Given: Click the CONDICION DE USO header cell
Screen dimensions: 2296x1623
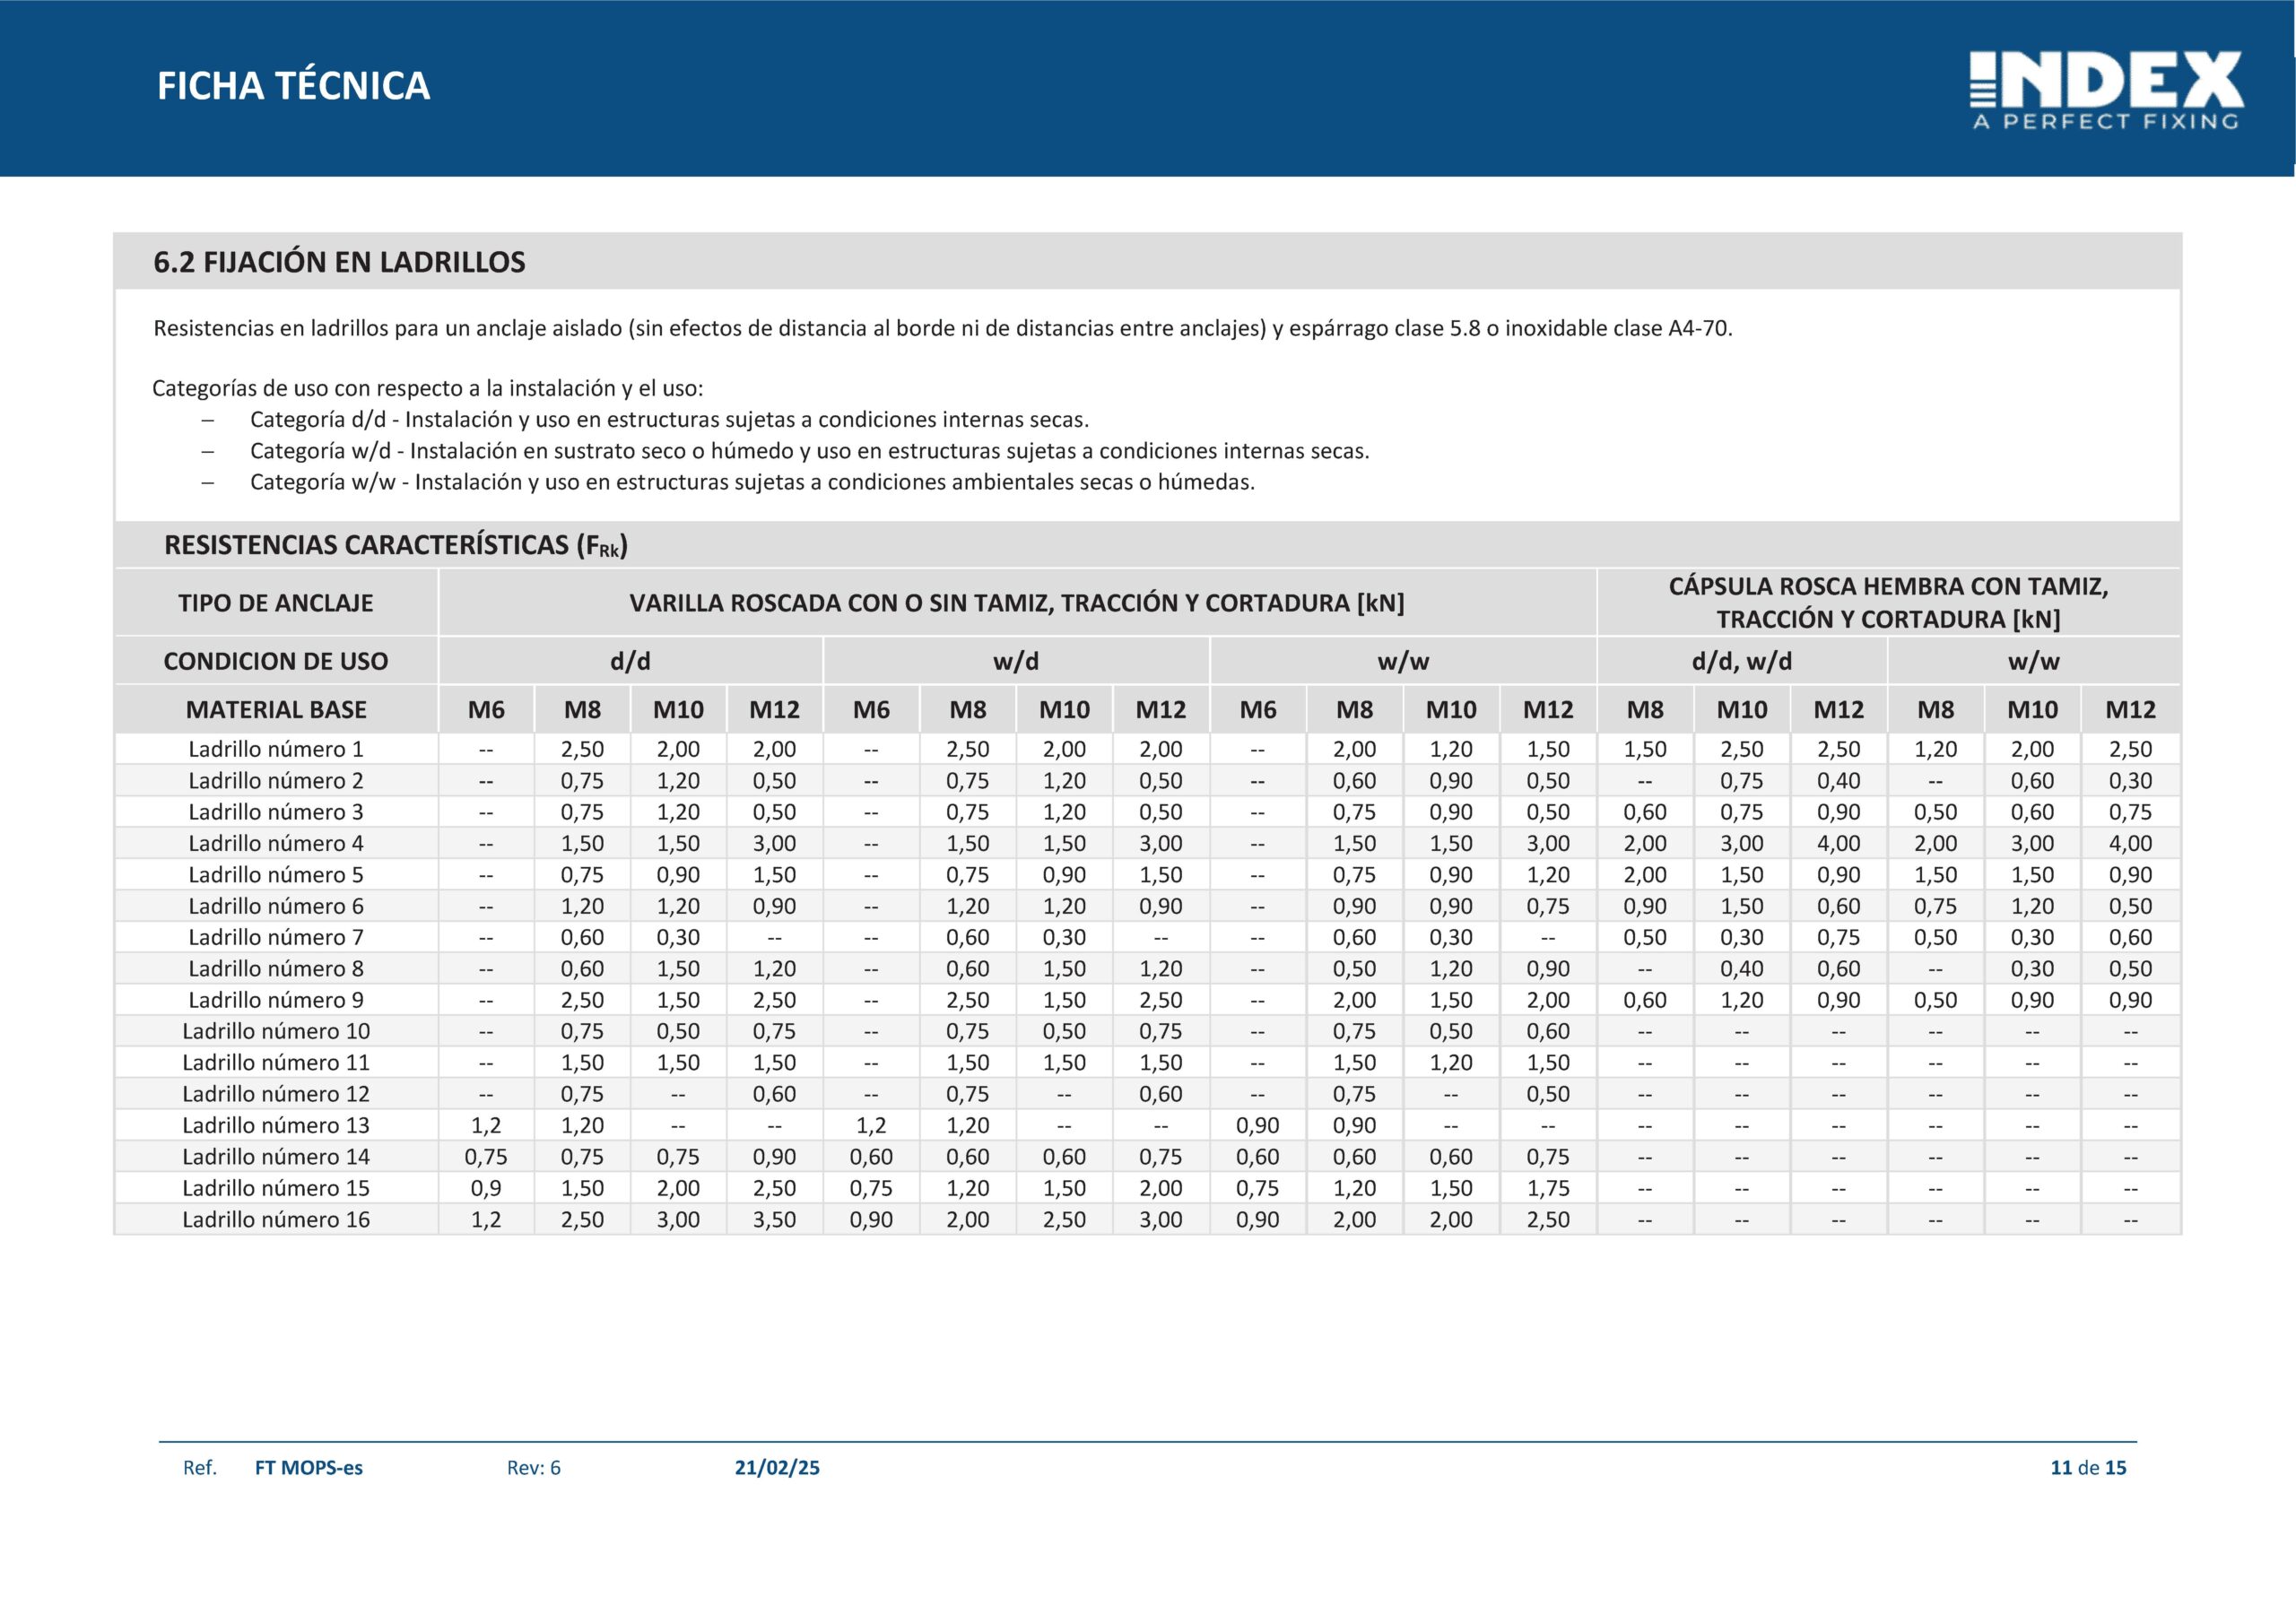Looking at the screenshot, I should pos(276,661).
